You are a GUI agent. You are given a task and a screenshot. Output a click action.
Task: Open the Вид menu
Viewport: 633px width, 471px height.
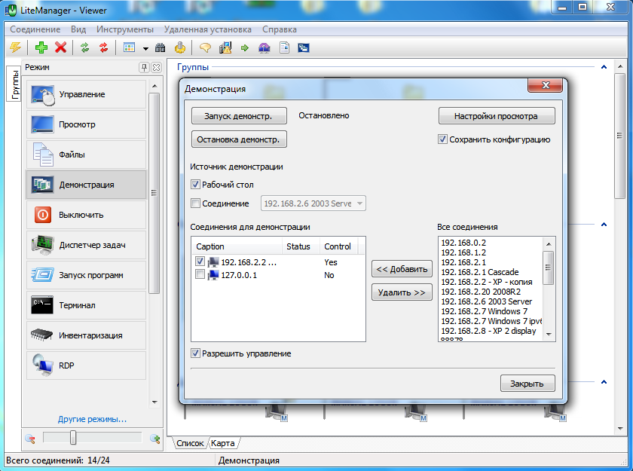[x=78, y=29]
